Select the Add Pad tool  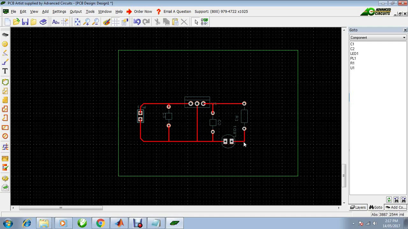coord(5,44)
